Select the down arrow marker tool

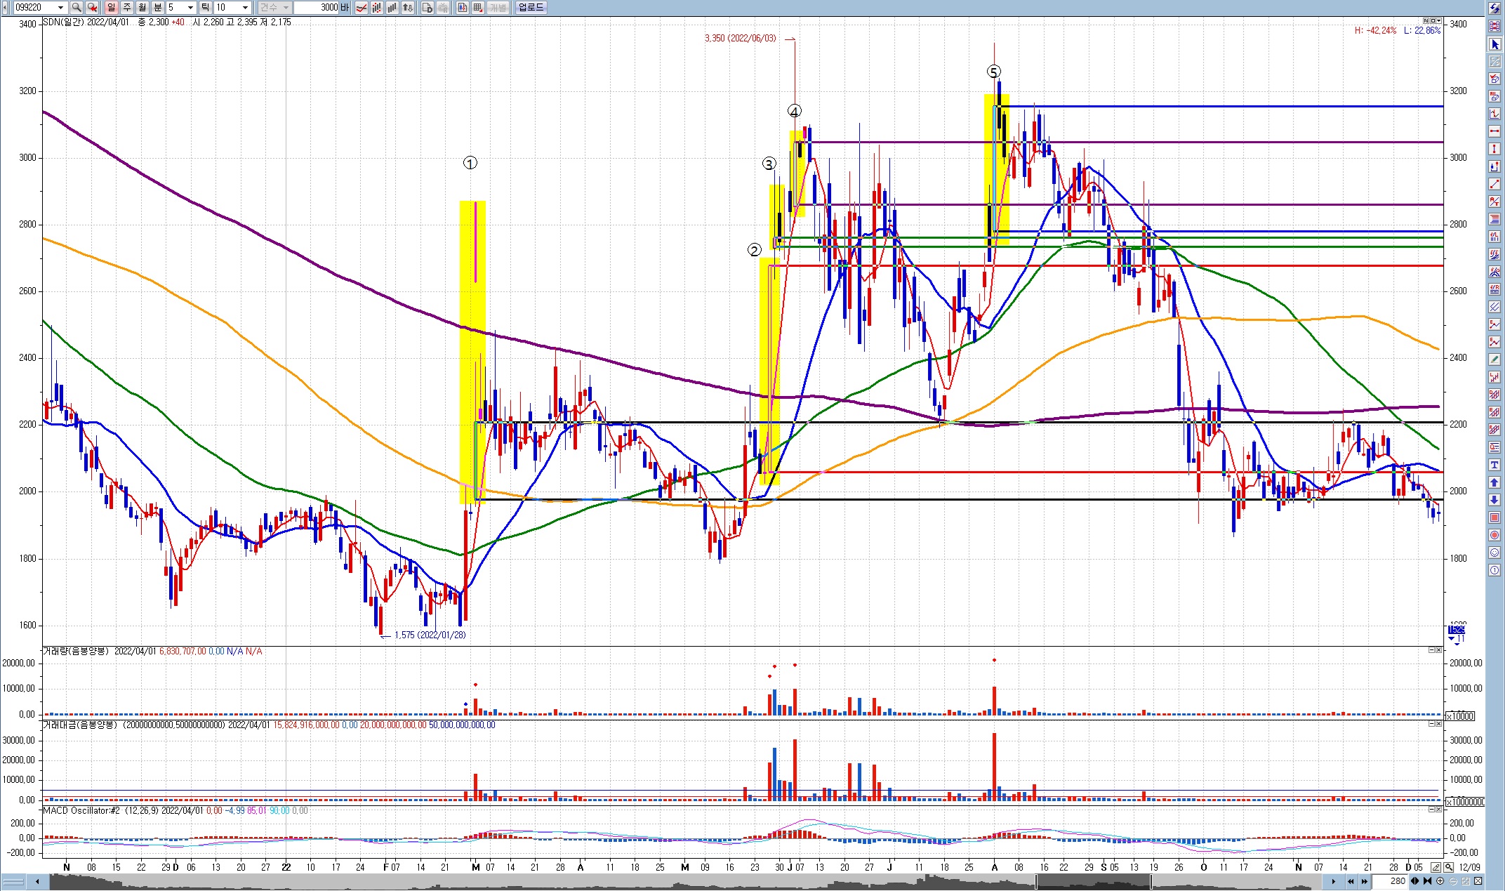click(1494, 500)
